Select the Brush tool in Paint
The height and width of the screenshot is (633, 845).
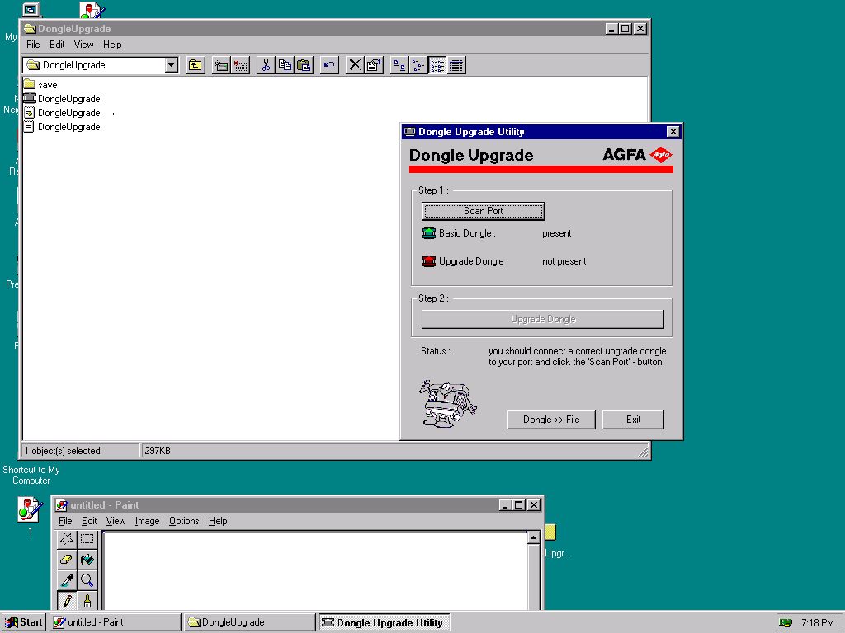pos(87,600)
